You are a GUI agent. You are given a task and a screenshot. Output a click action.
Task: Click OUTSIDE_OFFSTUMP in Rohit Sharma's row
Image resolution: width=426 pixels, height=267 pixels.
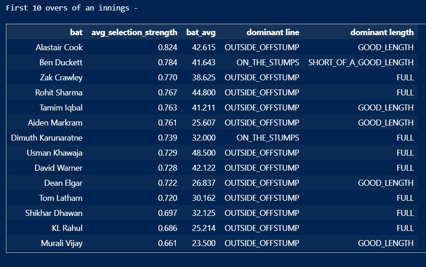click(262, 93)
